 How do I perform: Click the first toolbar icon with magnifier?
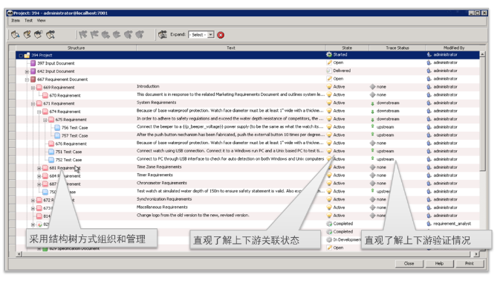(15, 35)
